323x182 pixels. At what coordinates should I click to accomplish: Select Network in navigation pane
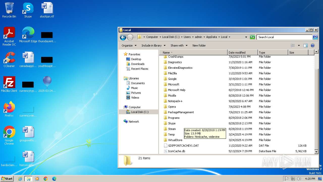(134, 122)
